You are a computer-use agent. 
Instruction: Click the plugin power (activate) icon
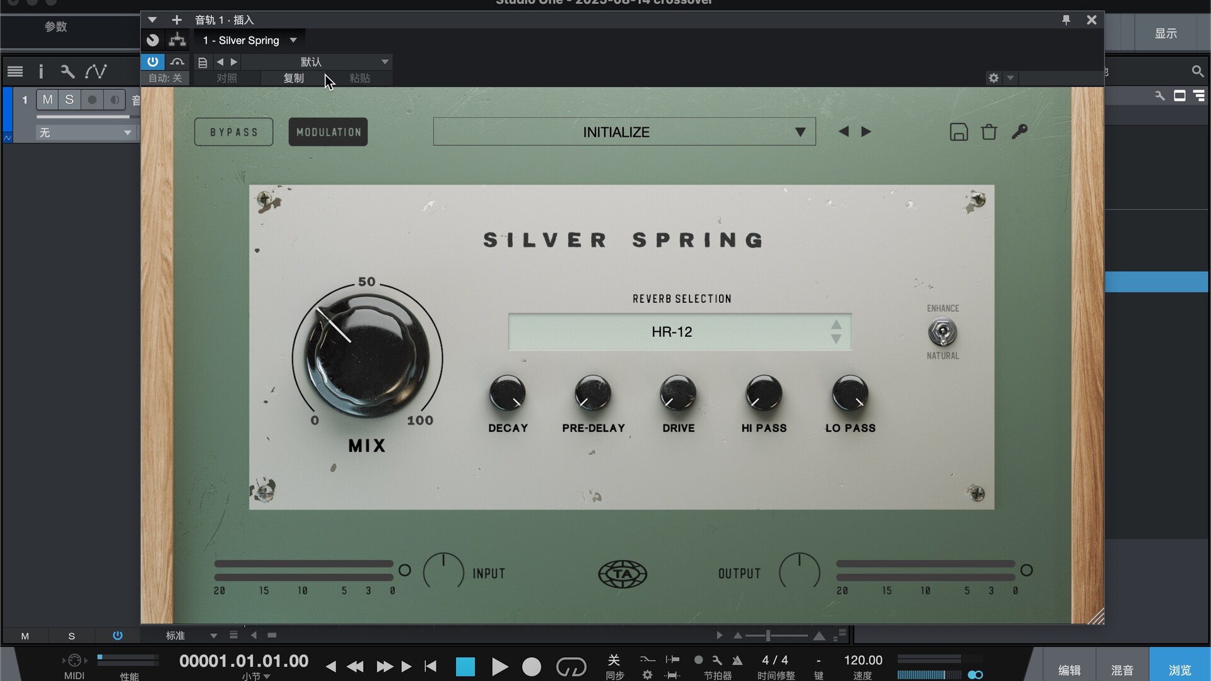(153, 62)
